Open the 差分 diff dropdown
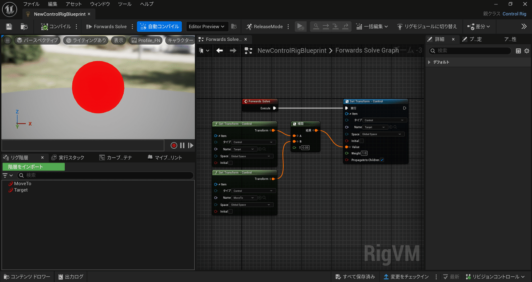This screenshot has width=532, height=282. coord(479,27)
